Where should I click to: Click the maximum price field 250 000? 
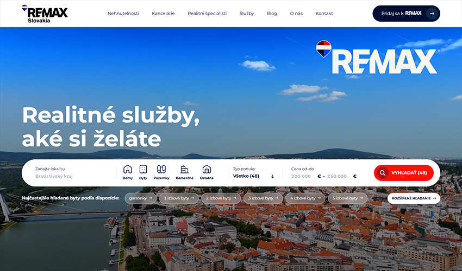pyautogui.click(x=337, y=176)
